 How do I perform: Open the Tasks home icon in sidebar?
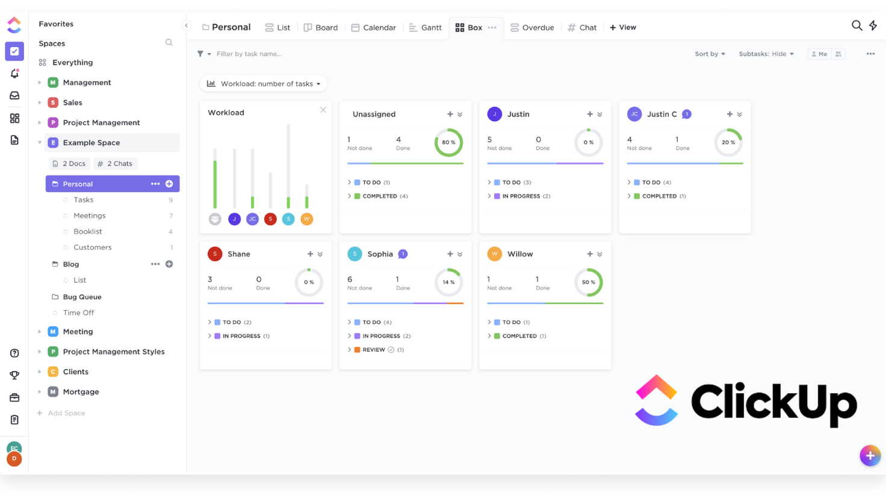14,51
